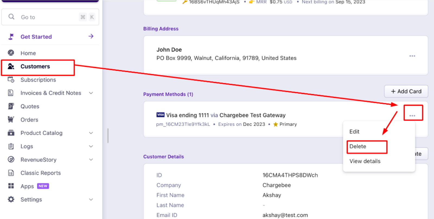Click the Orders shopping cart icon
This screenshot has height=219, width=434.
[x=11, y=120]
